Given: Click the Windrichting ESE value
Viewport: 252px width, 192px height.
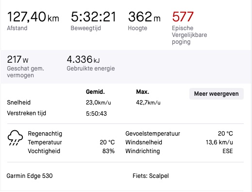Looking at the screenshot, I should pyautogui.click(x=228, y=151).
